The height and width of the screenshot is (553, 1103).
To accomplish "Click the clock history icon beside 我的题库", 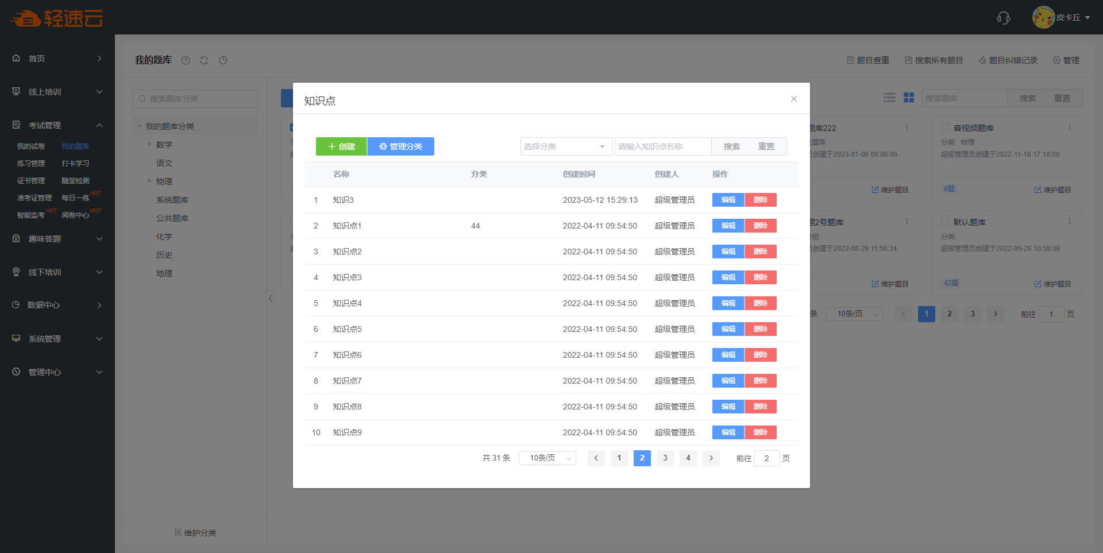I will [x=223, y=60].
